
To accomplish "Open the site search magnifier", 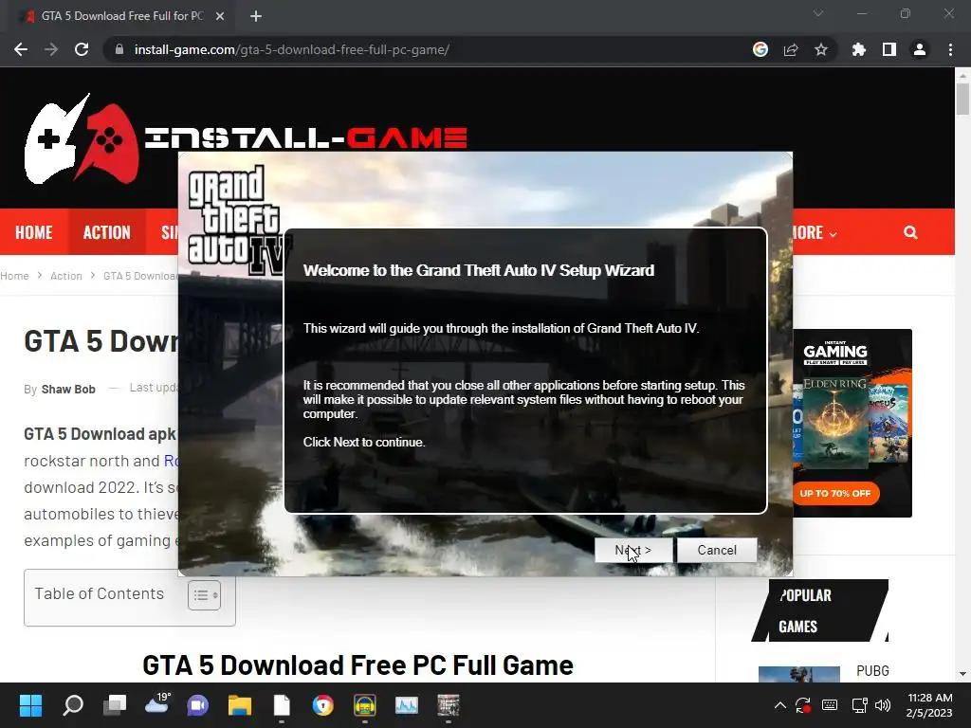I will [x=910, y=232].
